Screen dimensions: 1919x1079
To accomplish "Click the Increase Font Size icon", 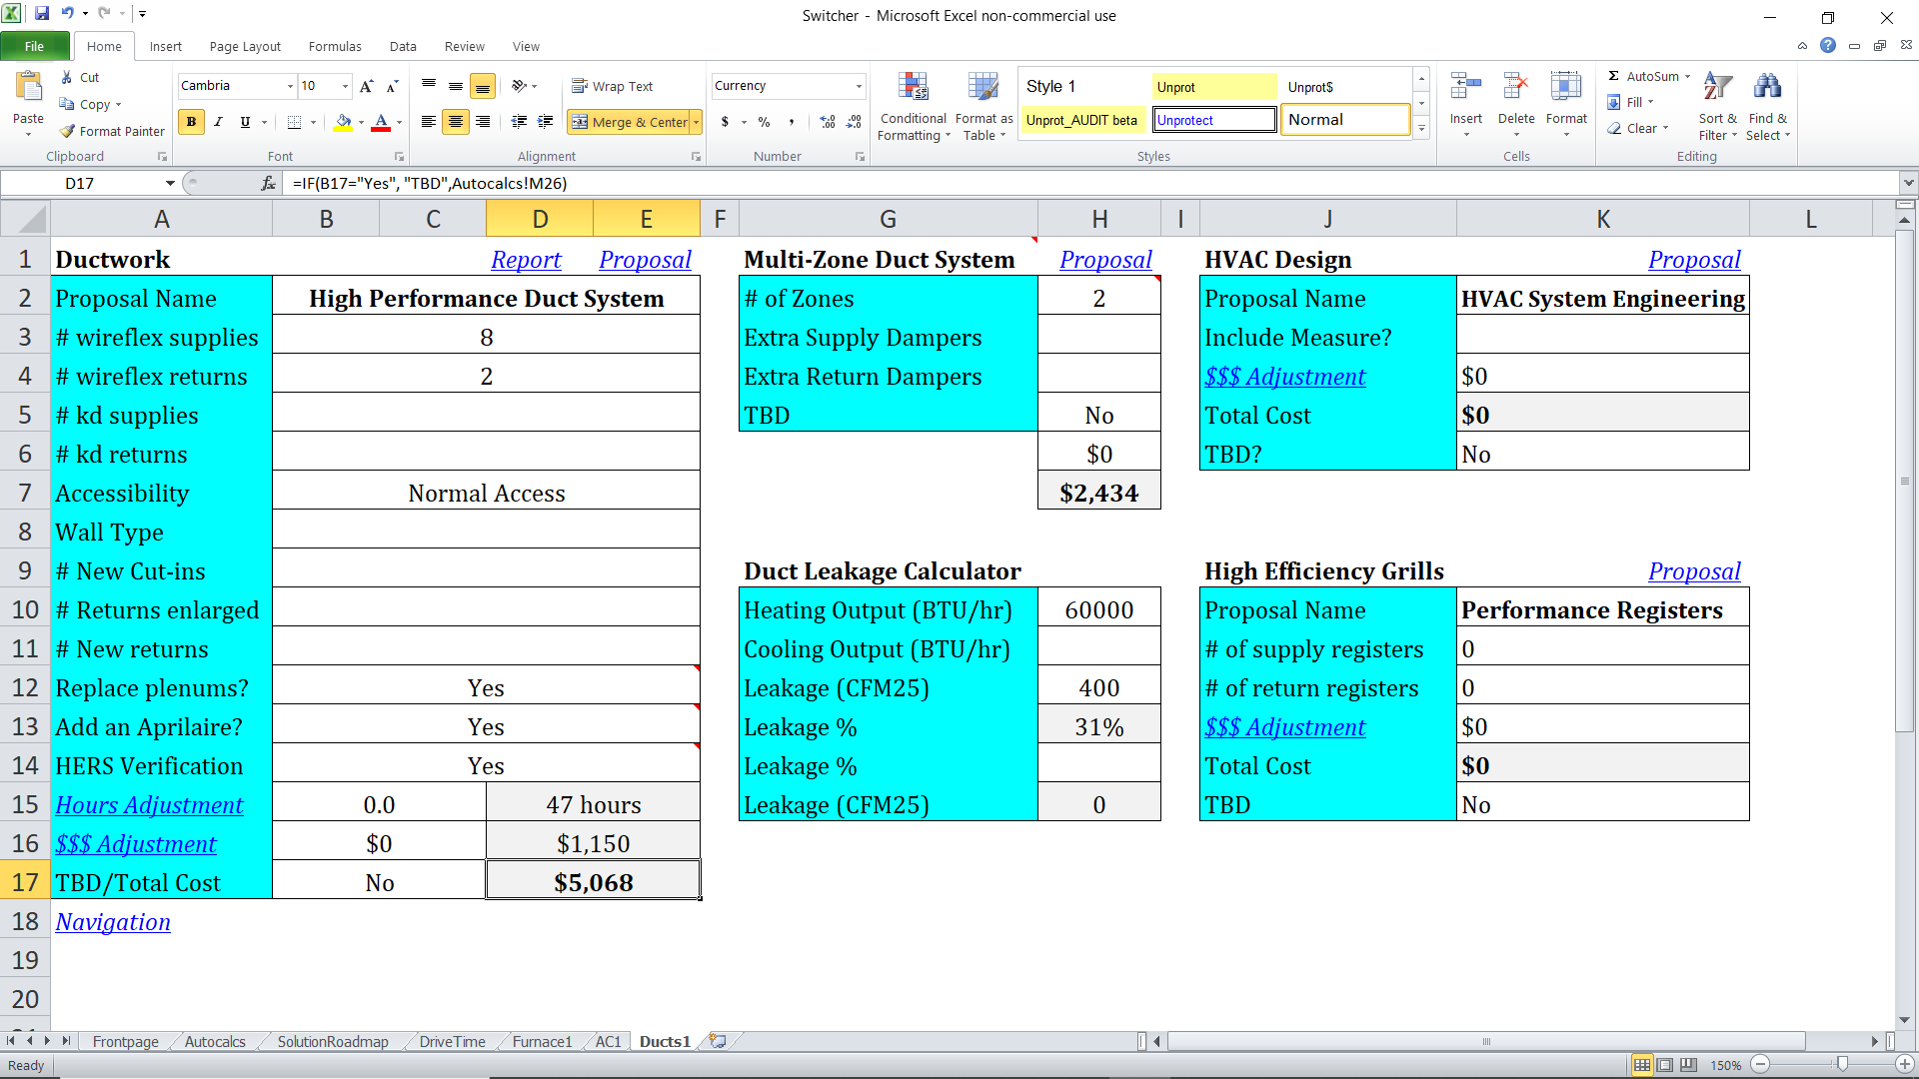I will [366, 86].
